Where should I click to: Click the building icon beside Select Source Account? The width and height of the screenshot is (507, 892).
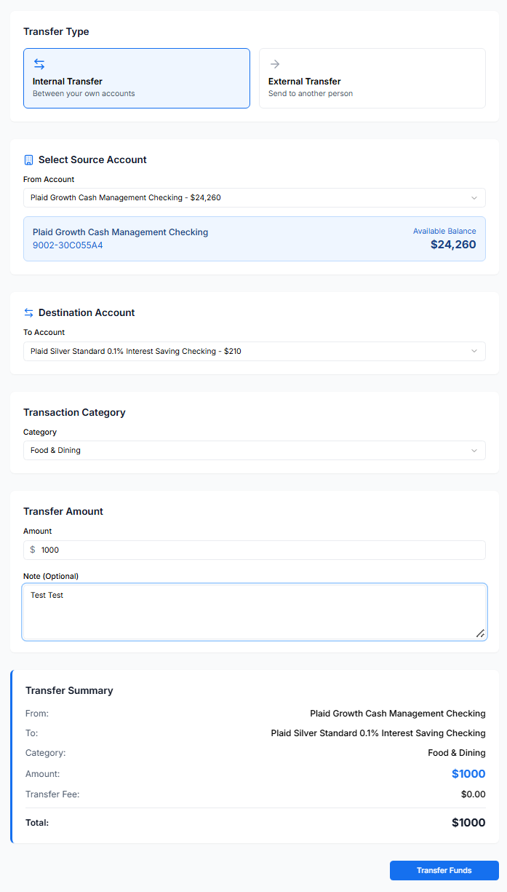point(29,159)
